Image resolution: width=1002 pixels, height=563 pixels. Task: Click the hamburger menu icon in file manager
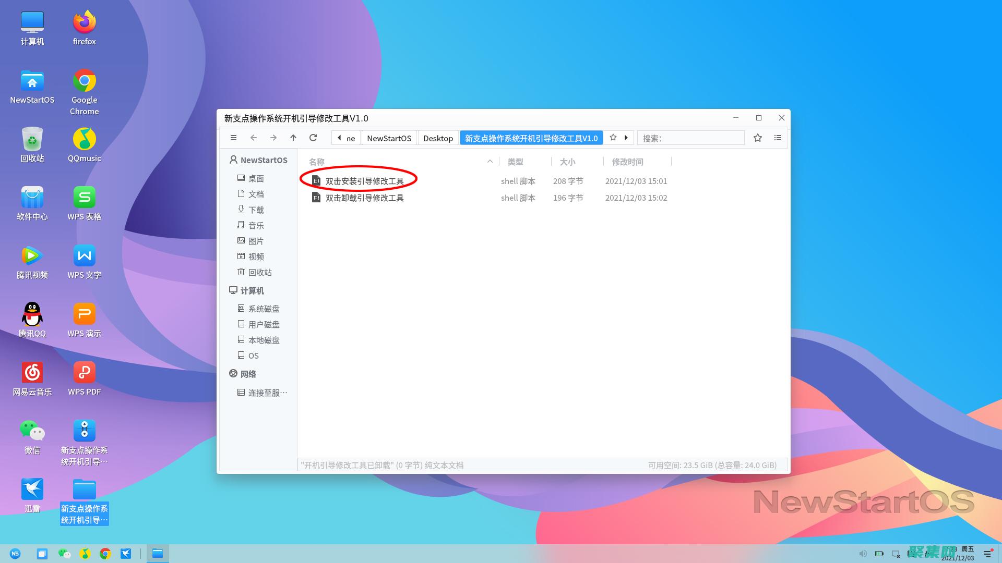(x=233, y=138)
